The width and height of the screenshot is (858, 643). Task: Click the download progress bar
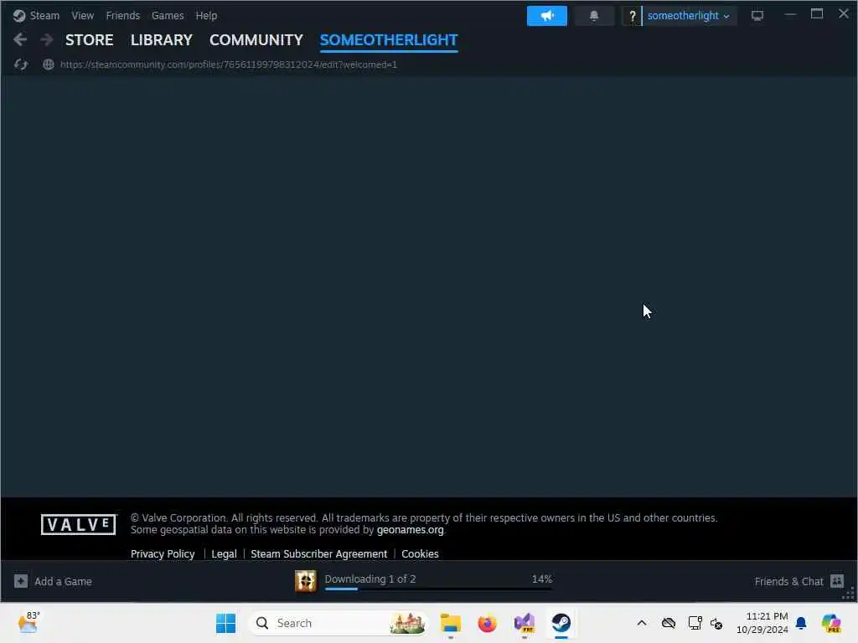click(438, 589)
